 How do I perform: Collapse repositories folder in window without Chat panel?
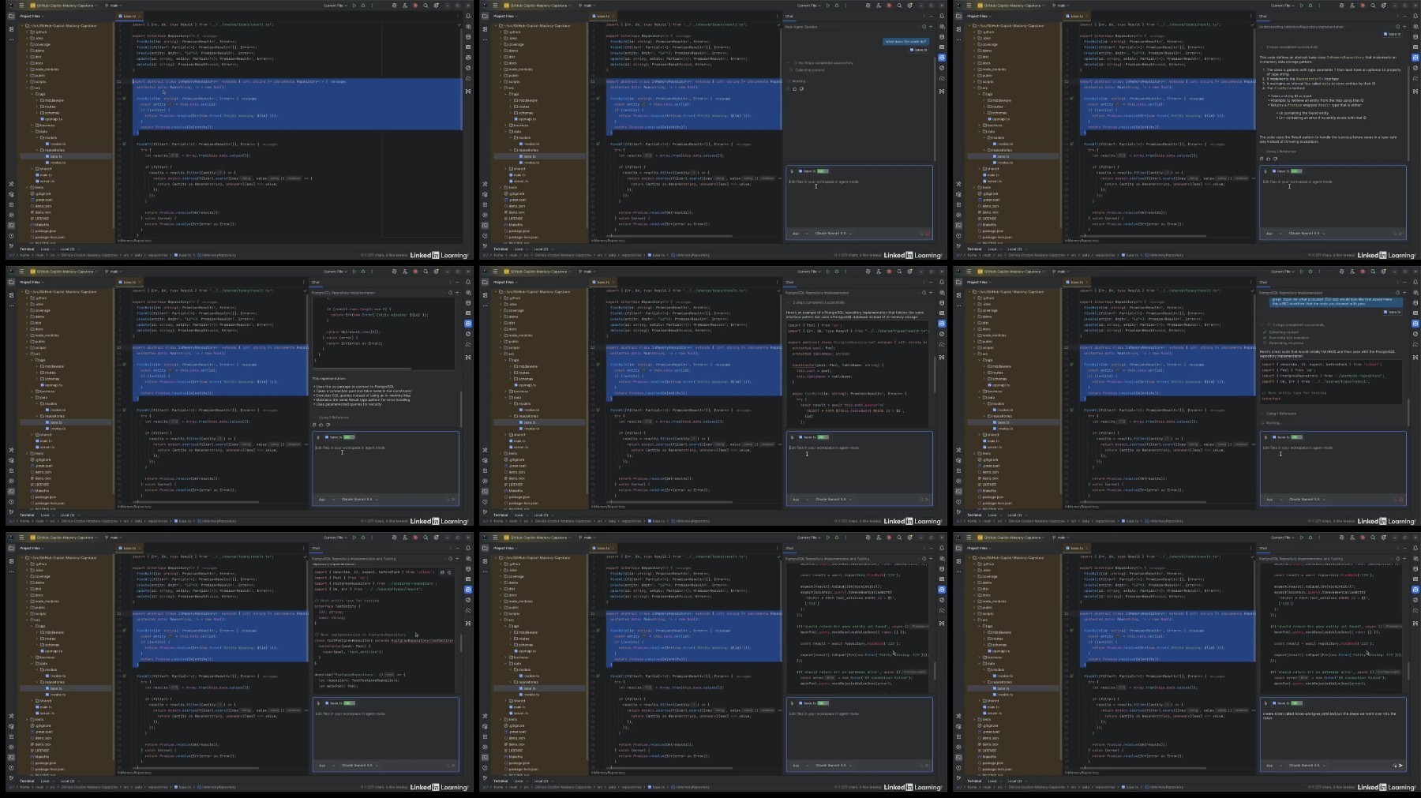coord(37,150)
